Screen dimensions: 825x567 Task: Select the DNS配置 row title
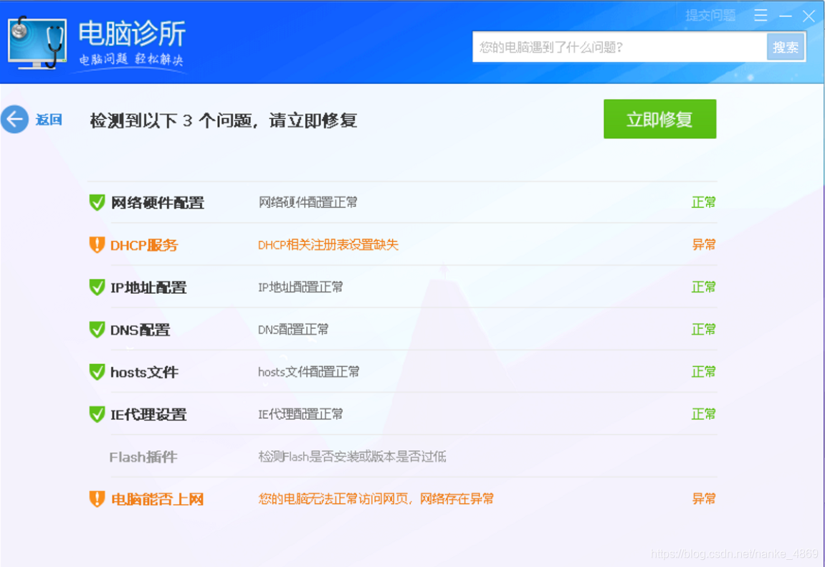point(140,330)
